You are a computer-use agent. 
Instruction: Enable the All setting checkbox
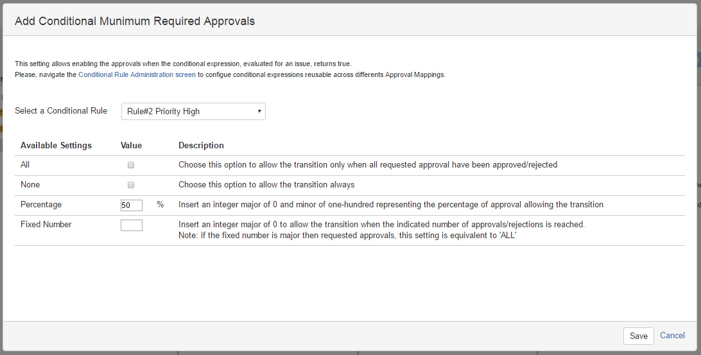(x=131, y=165)
